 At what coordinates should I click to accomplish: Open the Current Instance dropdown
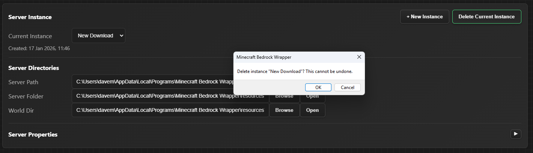(98, 36)
